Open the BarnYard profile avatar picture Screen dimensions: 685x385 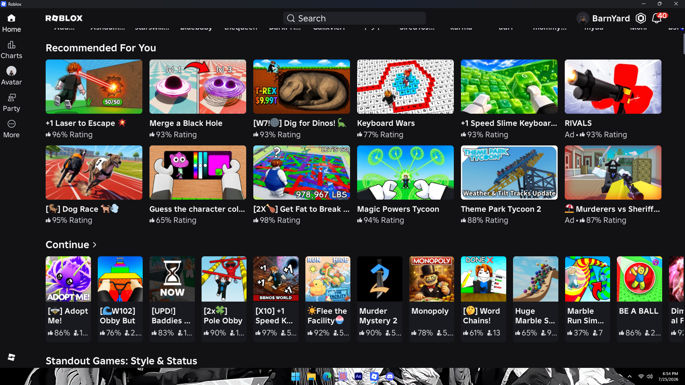(583, 18)
